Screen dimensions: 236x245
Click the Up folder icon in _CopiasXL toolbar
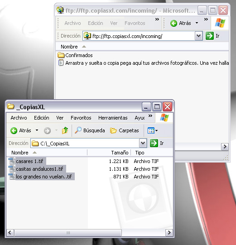[x=65, y=130]
